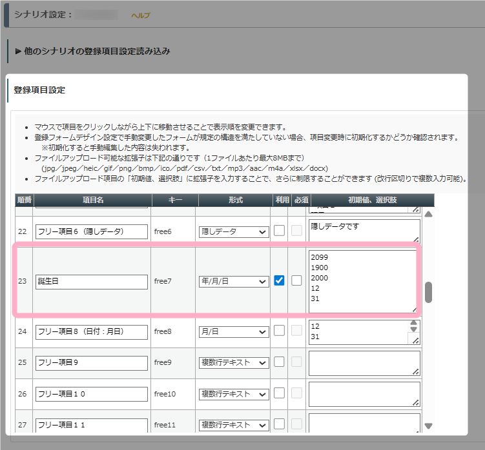Expand 他のシナリオの登録項目設定読み込み section
The height and width of the screenshot is (450, 485).
pyautogui.click(x=92, y=51)
